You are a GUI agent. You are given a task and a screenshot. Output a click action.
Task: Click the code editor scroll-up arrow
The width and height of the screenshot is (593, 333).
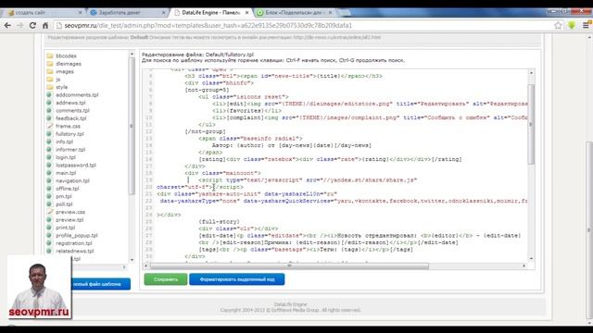coord(531,72)
